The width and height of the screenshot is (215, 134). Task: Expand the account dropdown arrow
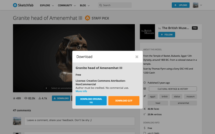(201, 5)
